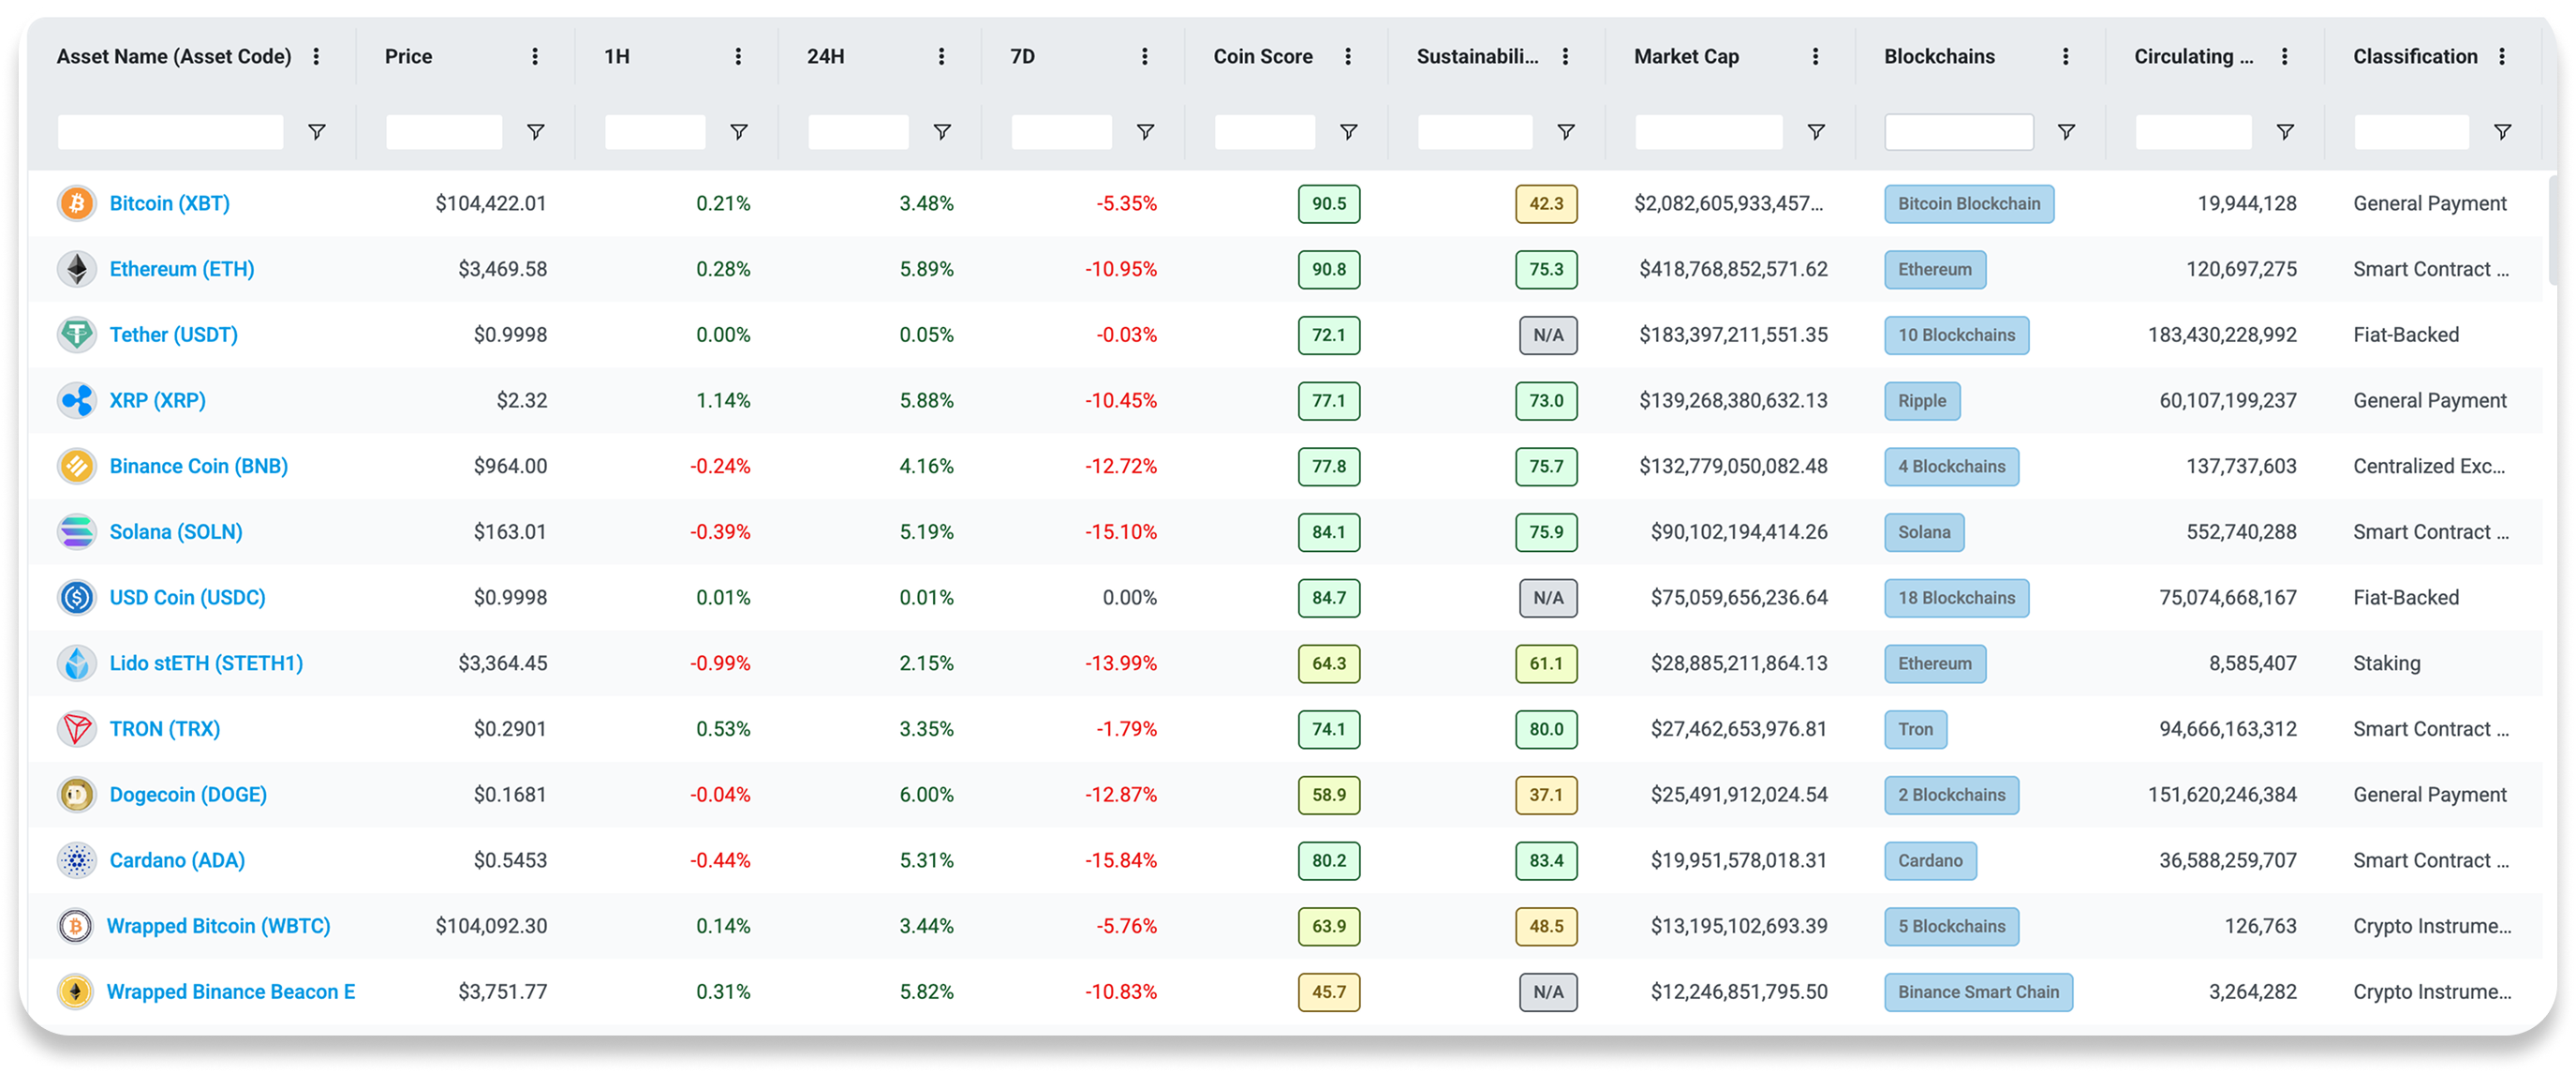
Task: Open the Ethereum (ETH) asset link
Action: (182, 270)
